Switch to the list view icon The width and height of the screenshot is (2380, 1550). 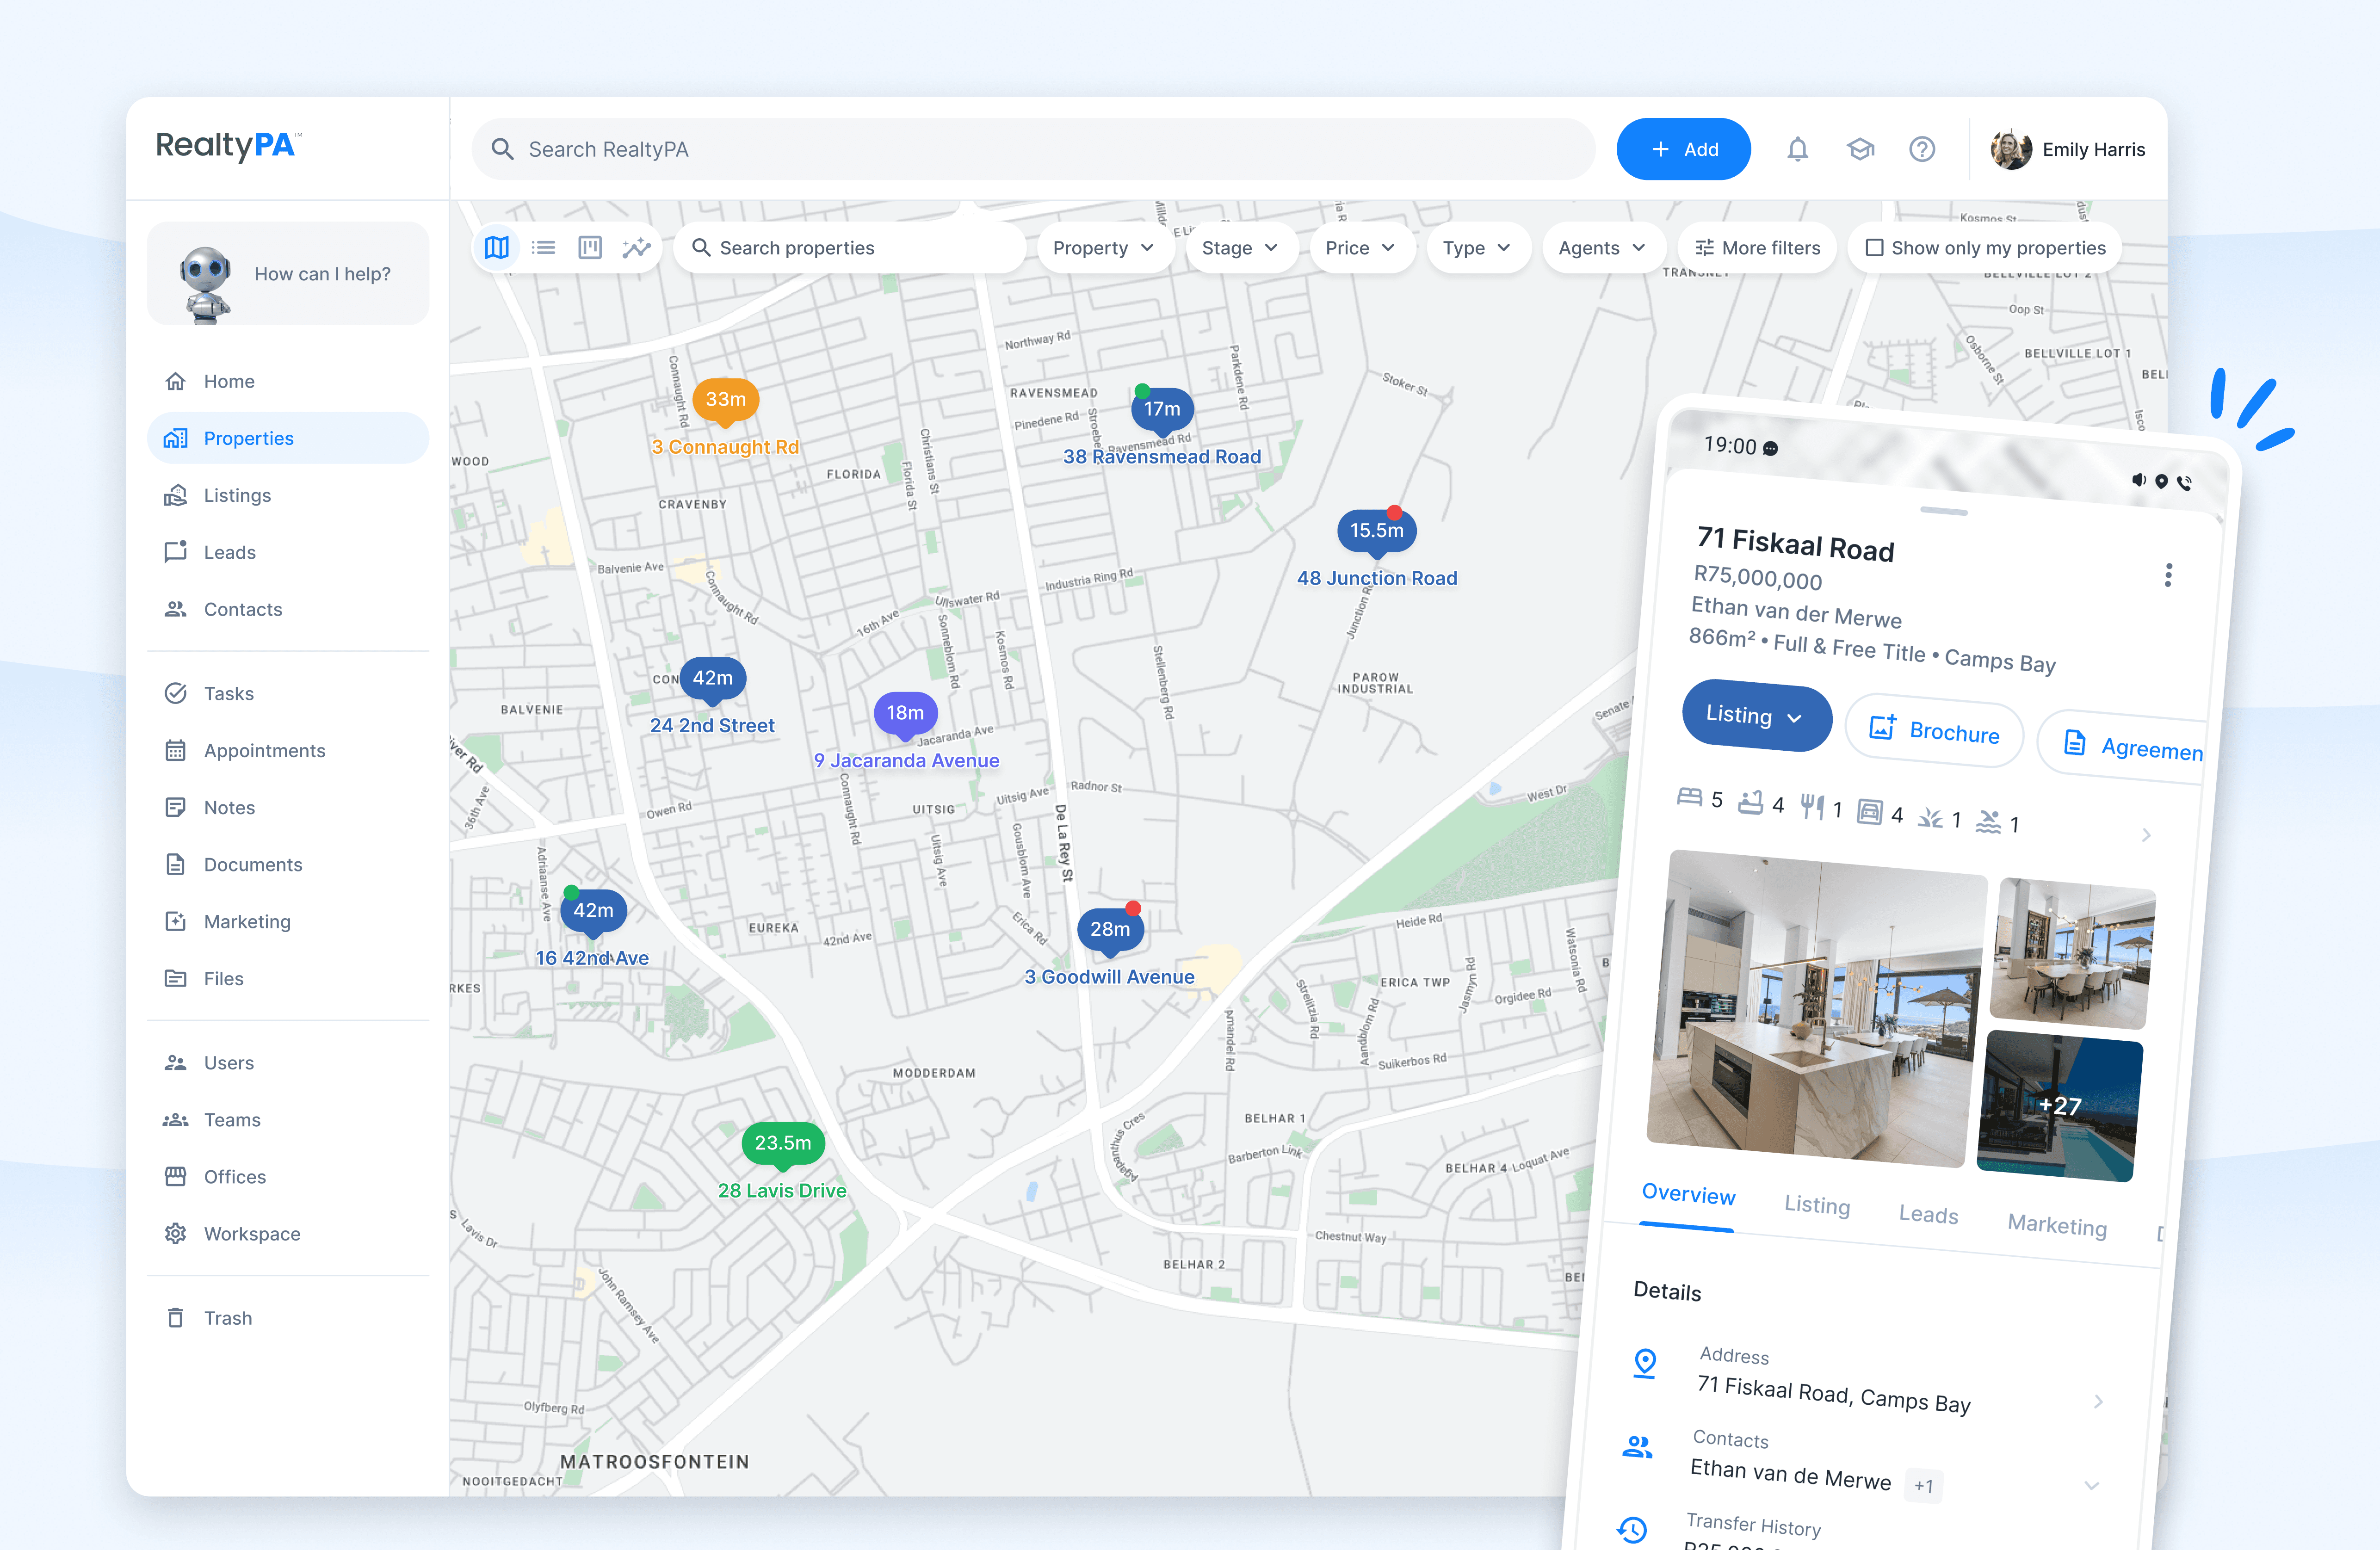(x=543, y=247)
